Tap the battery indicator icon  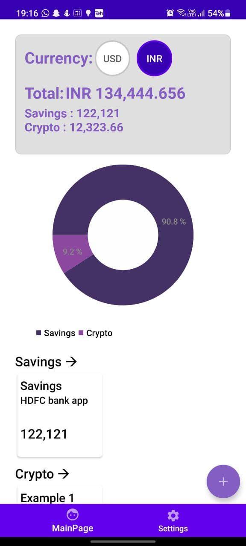228,13
